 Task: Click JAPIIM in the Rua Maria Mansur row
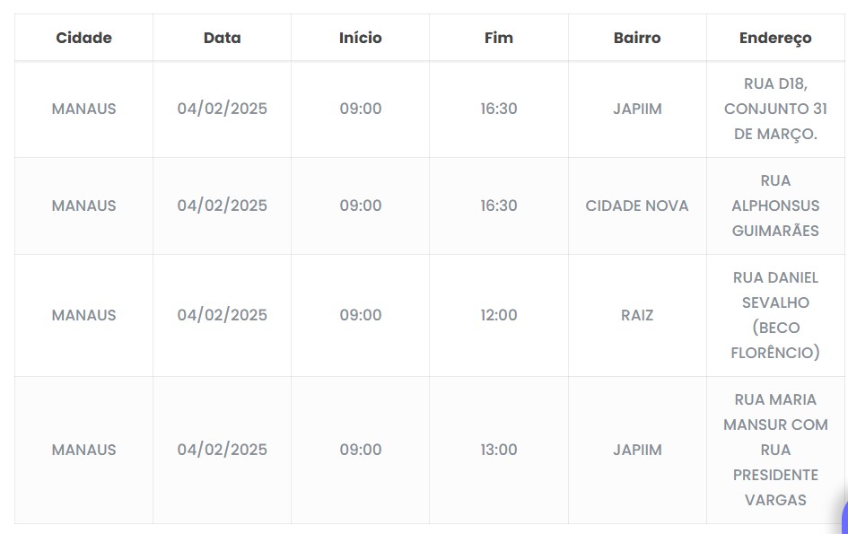(x=637, y=450)
